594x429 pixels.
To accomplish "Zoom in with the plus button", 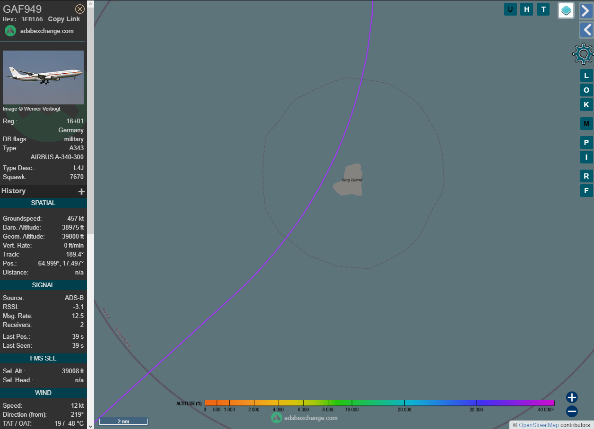I will pyautogui.click(x=572, y=397).
